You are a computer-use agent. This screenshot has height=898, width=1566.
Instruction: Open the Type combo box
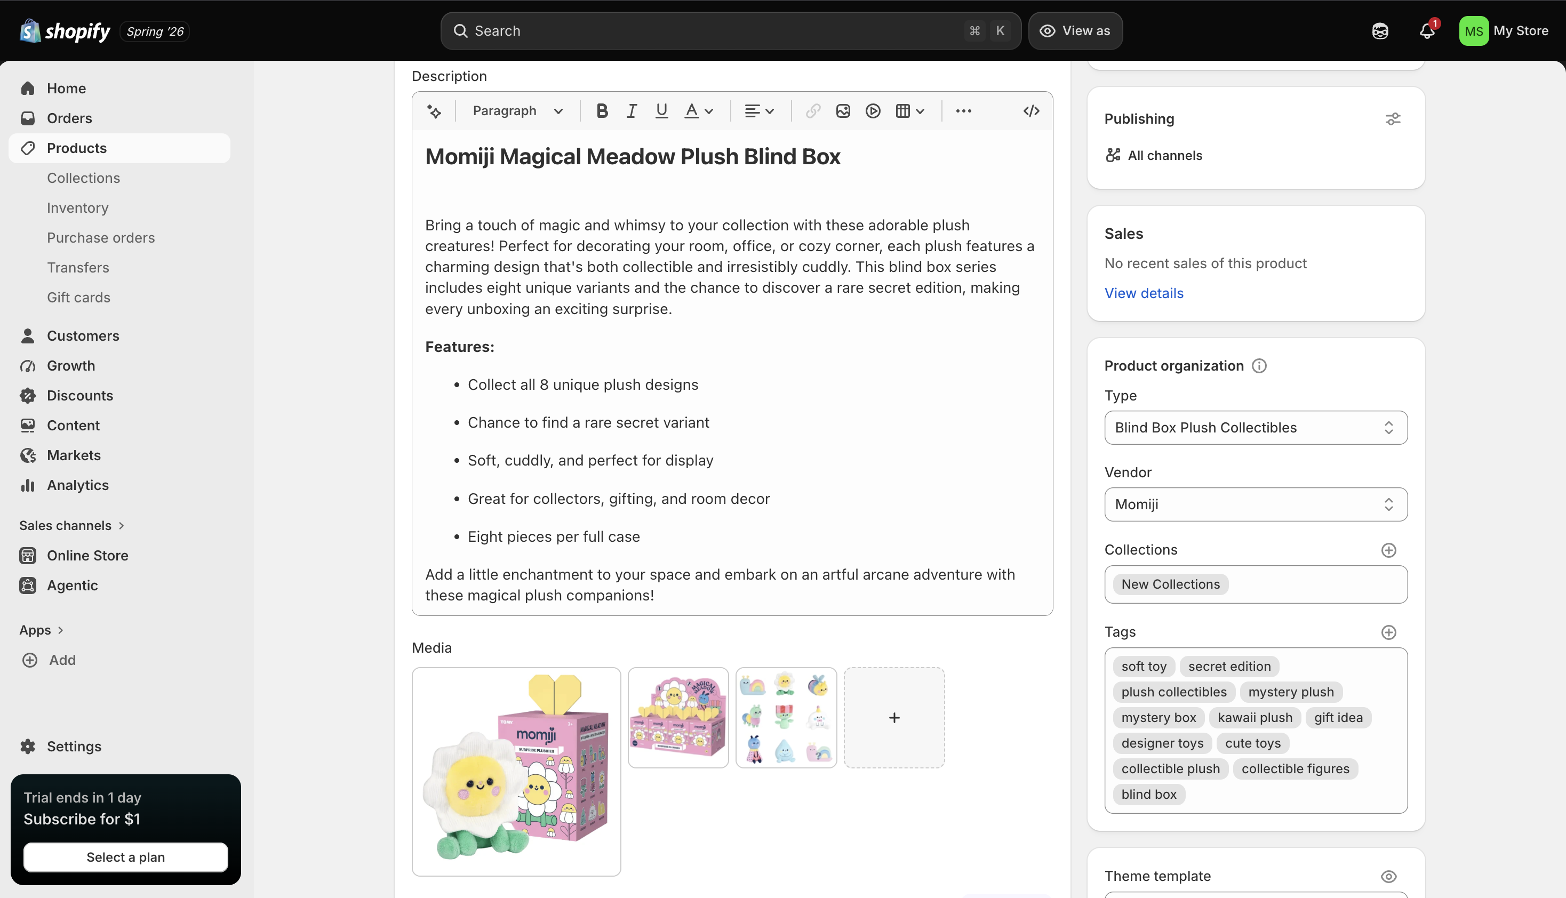click(x=1256, y=428)
